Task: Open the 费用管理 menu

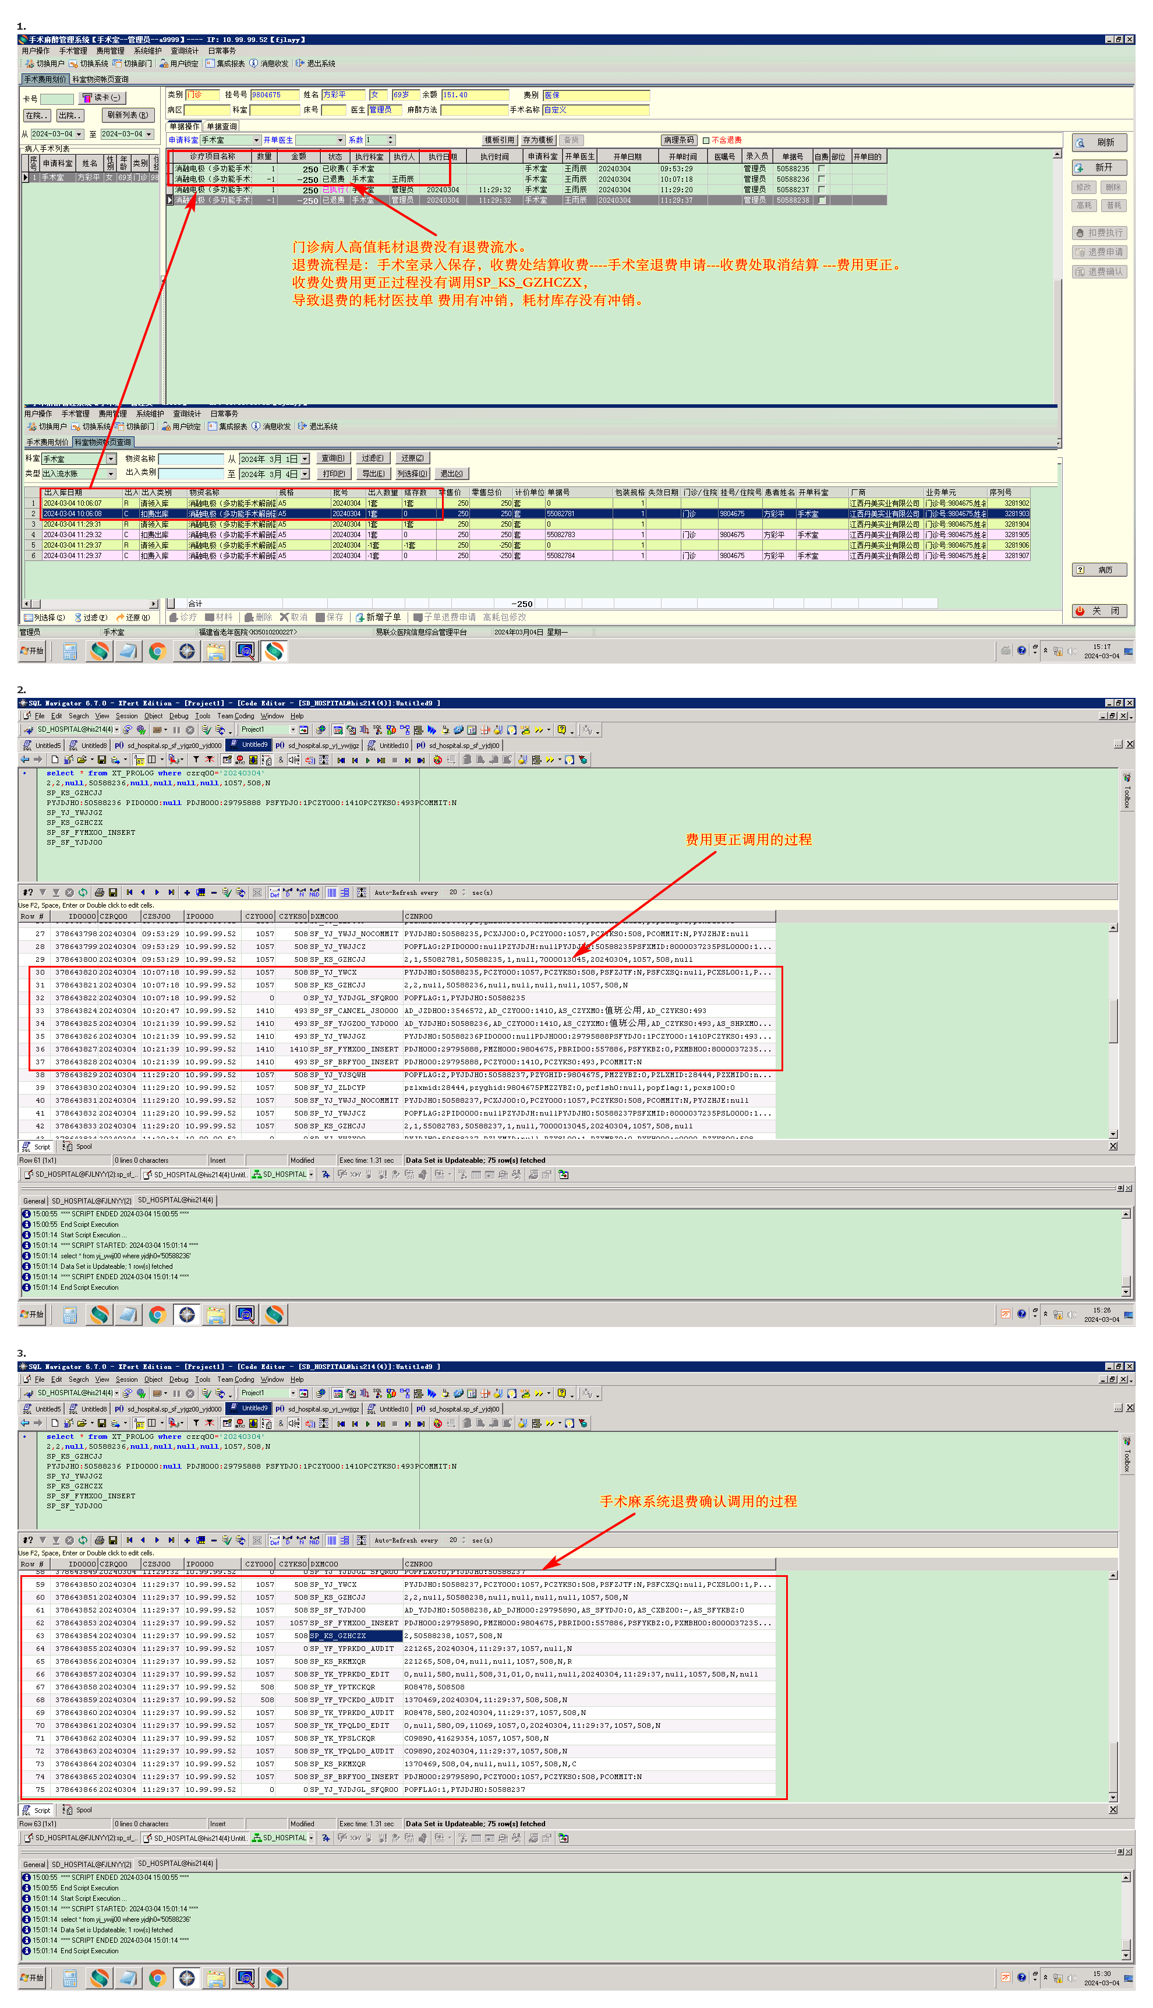Action: pyautogui.click(x=110, y=51)
